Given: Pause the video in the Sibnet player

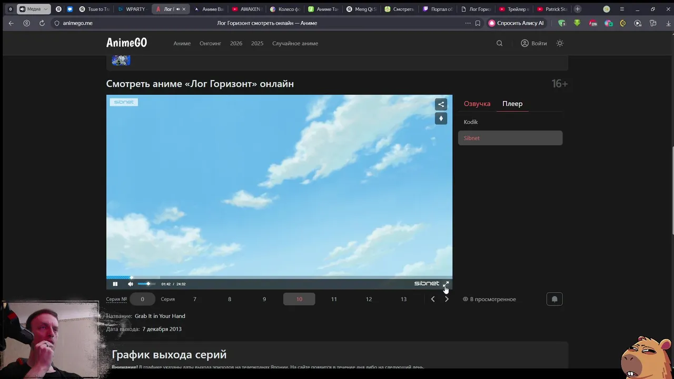Looking at the screenshot, I should tap(115, 284).
